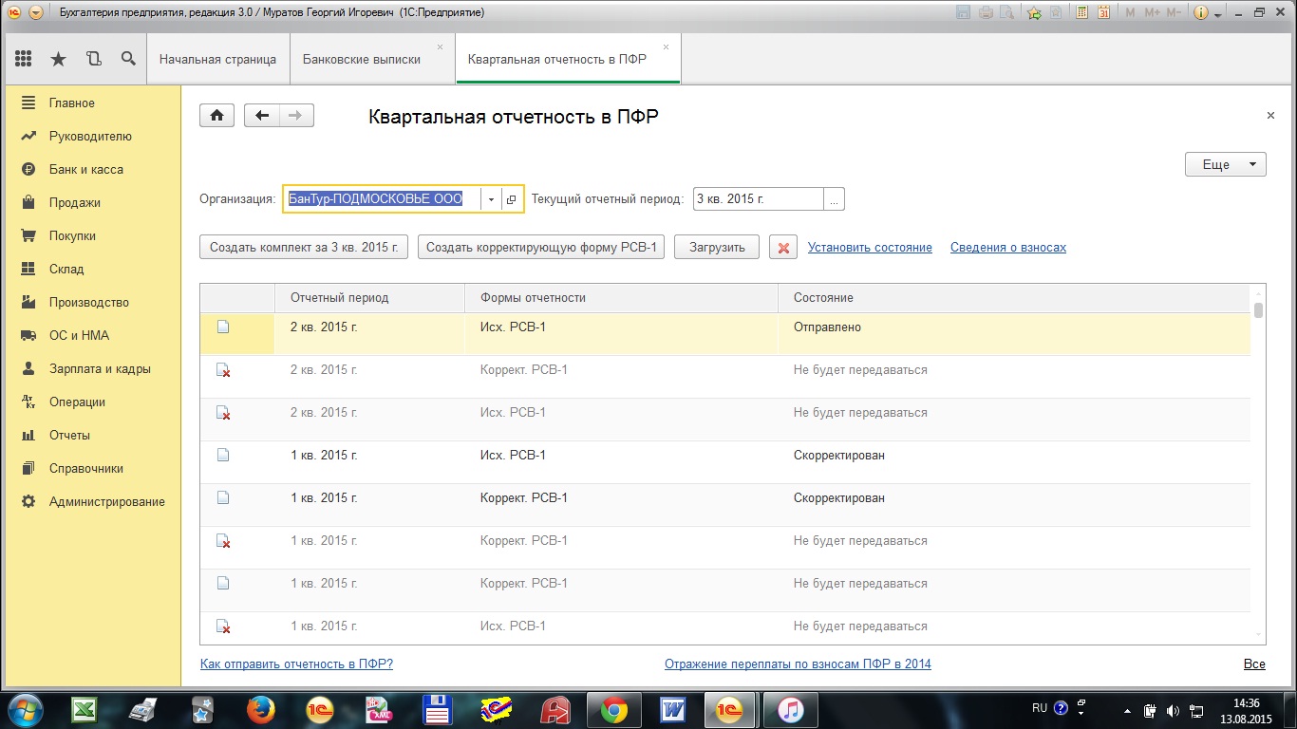Launch Google Chrome from the taskbar
Viewport: 1297px width, 729px height.
pyautogui.click(x=613, y=708)
